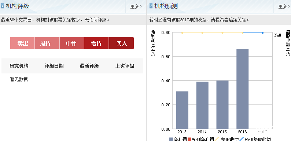This screenshot has height=141, width=291.
Task: Click the NaN axis label
Action: point(278,35)
